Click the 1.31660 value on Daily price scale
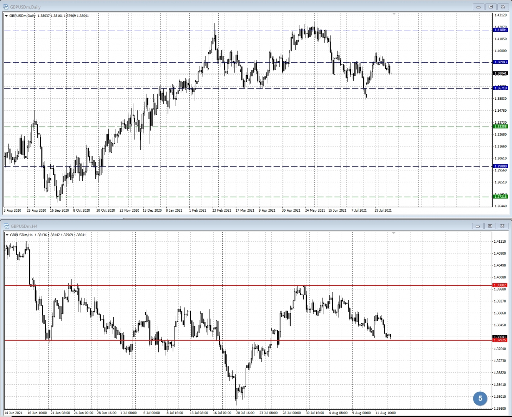The height and width of the screenshot is (417, 512). [x=500, y=146]
